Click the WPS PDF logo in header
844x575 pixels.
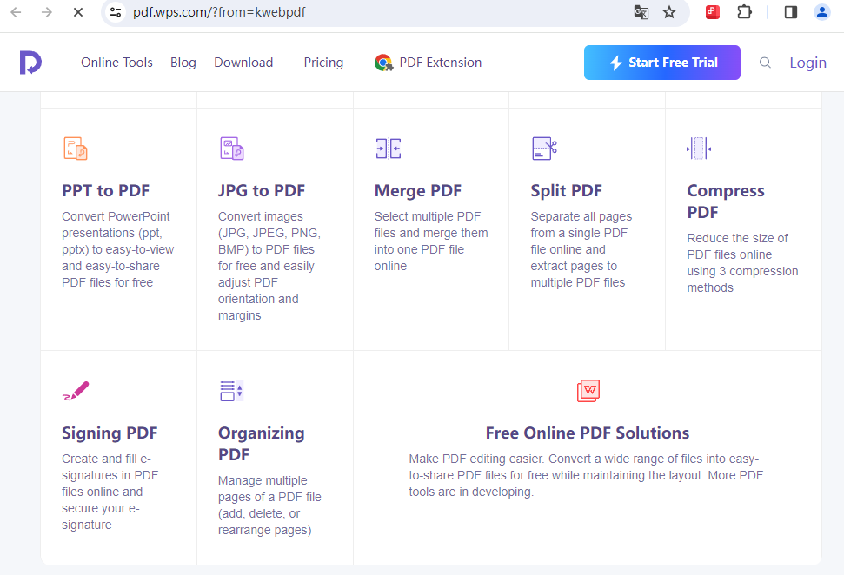(30, 63)
